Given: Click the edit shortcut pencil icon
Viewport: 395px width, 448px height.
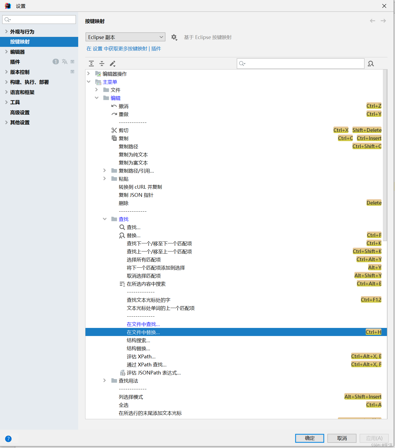Looking at the screenshot, I should tap(113, 64).
